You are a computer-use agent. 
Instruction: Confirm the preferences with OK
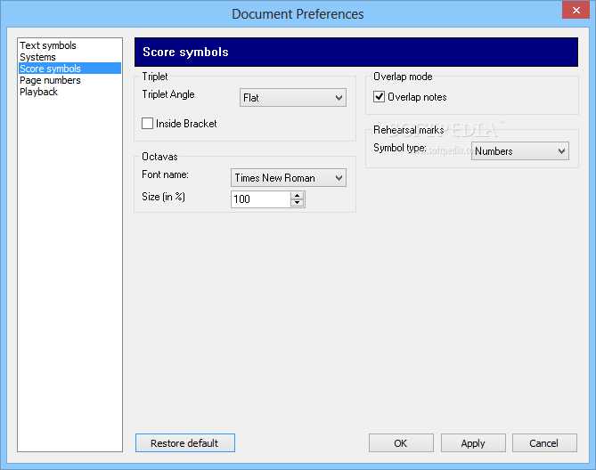tap(401, 443)
